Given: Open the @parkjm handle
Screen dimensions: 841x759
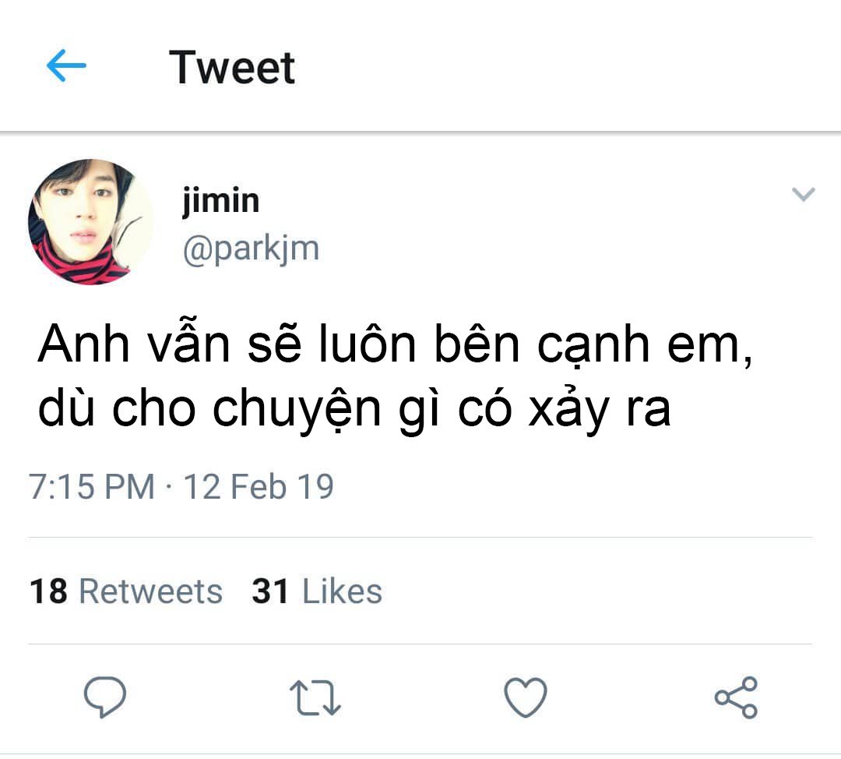Looking at the screenshot, I should coord(251,249).
